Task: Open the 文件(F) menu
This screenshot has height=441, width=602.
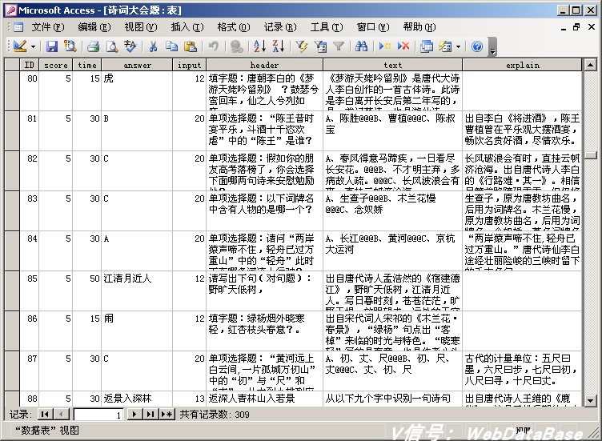Action: coord(47,27)
